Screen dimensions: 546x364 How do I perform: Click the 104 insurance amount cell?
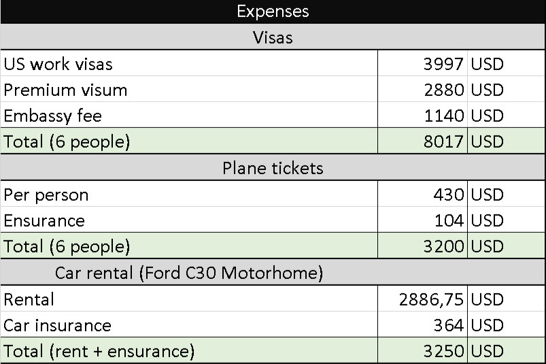pyautogui.click(x=422, y=220)
